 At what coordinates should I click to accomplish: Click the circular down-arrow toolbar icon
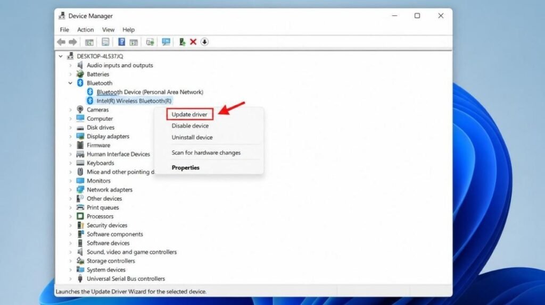204,42
